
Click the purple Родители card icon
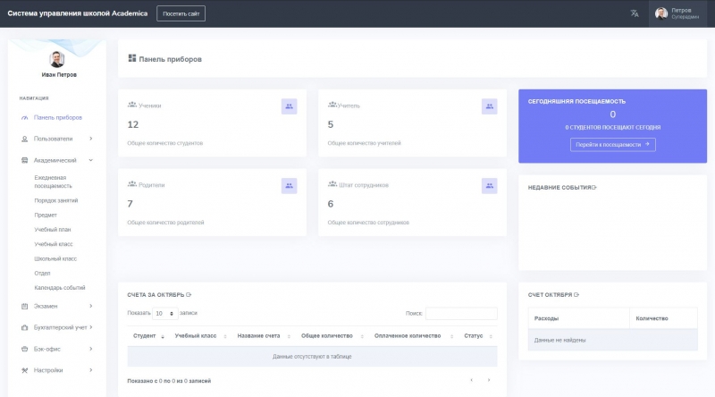click(x=289, y=186)
